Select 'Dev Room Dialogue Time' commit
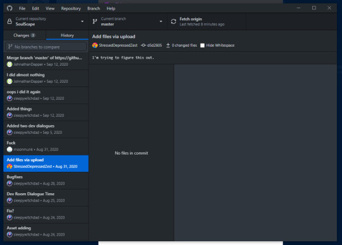342x245 pixels. [46, 197]
